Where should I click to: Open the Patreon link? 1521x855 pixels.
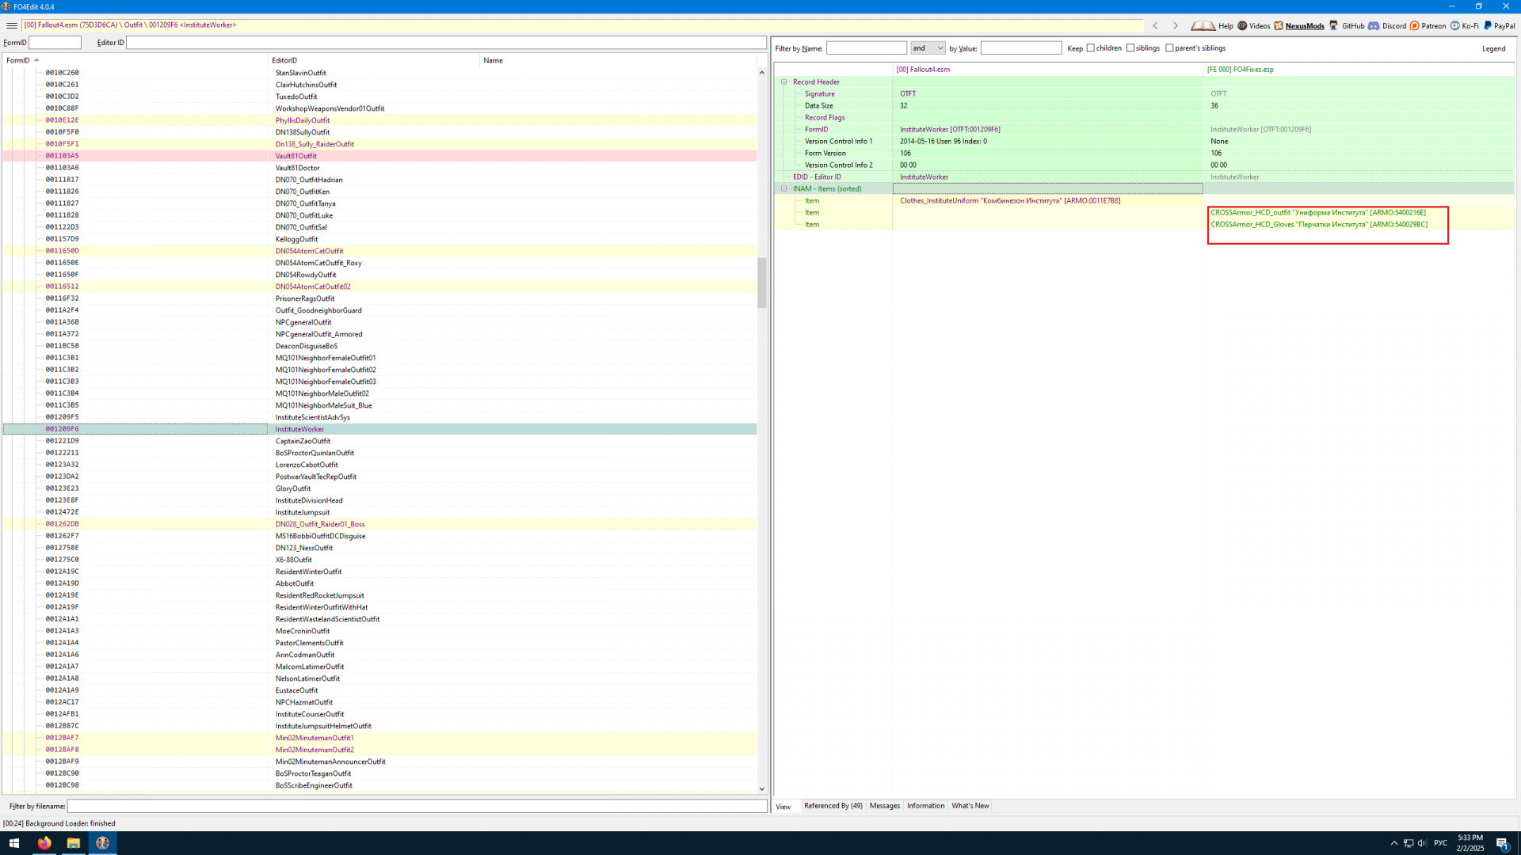click(x=1428, y=25)
